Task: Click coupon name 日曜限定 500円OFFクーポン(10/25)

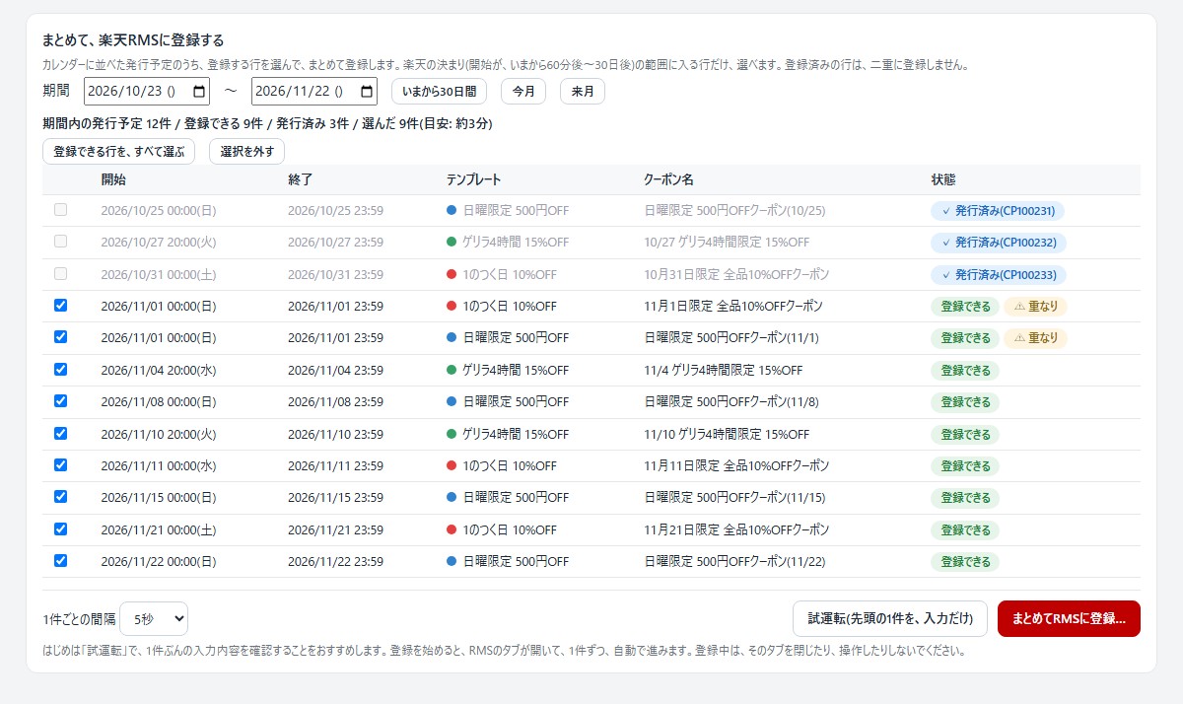Action: pos(734,211)
